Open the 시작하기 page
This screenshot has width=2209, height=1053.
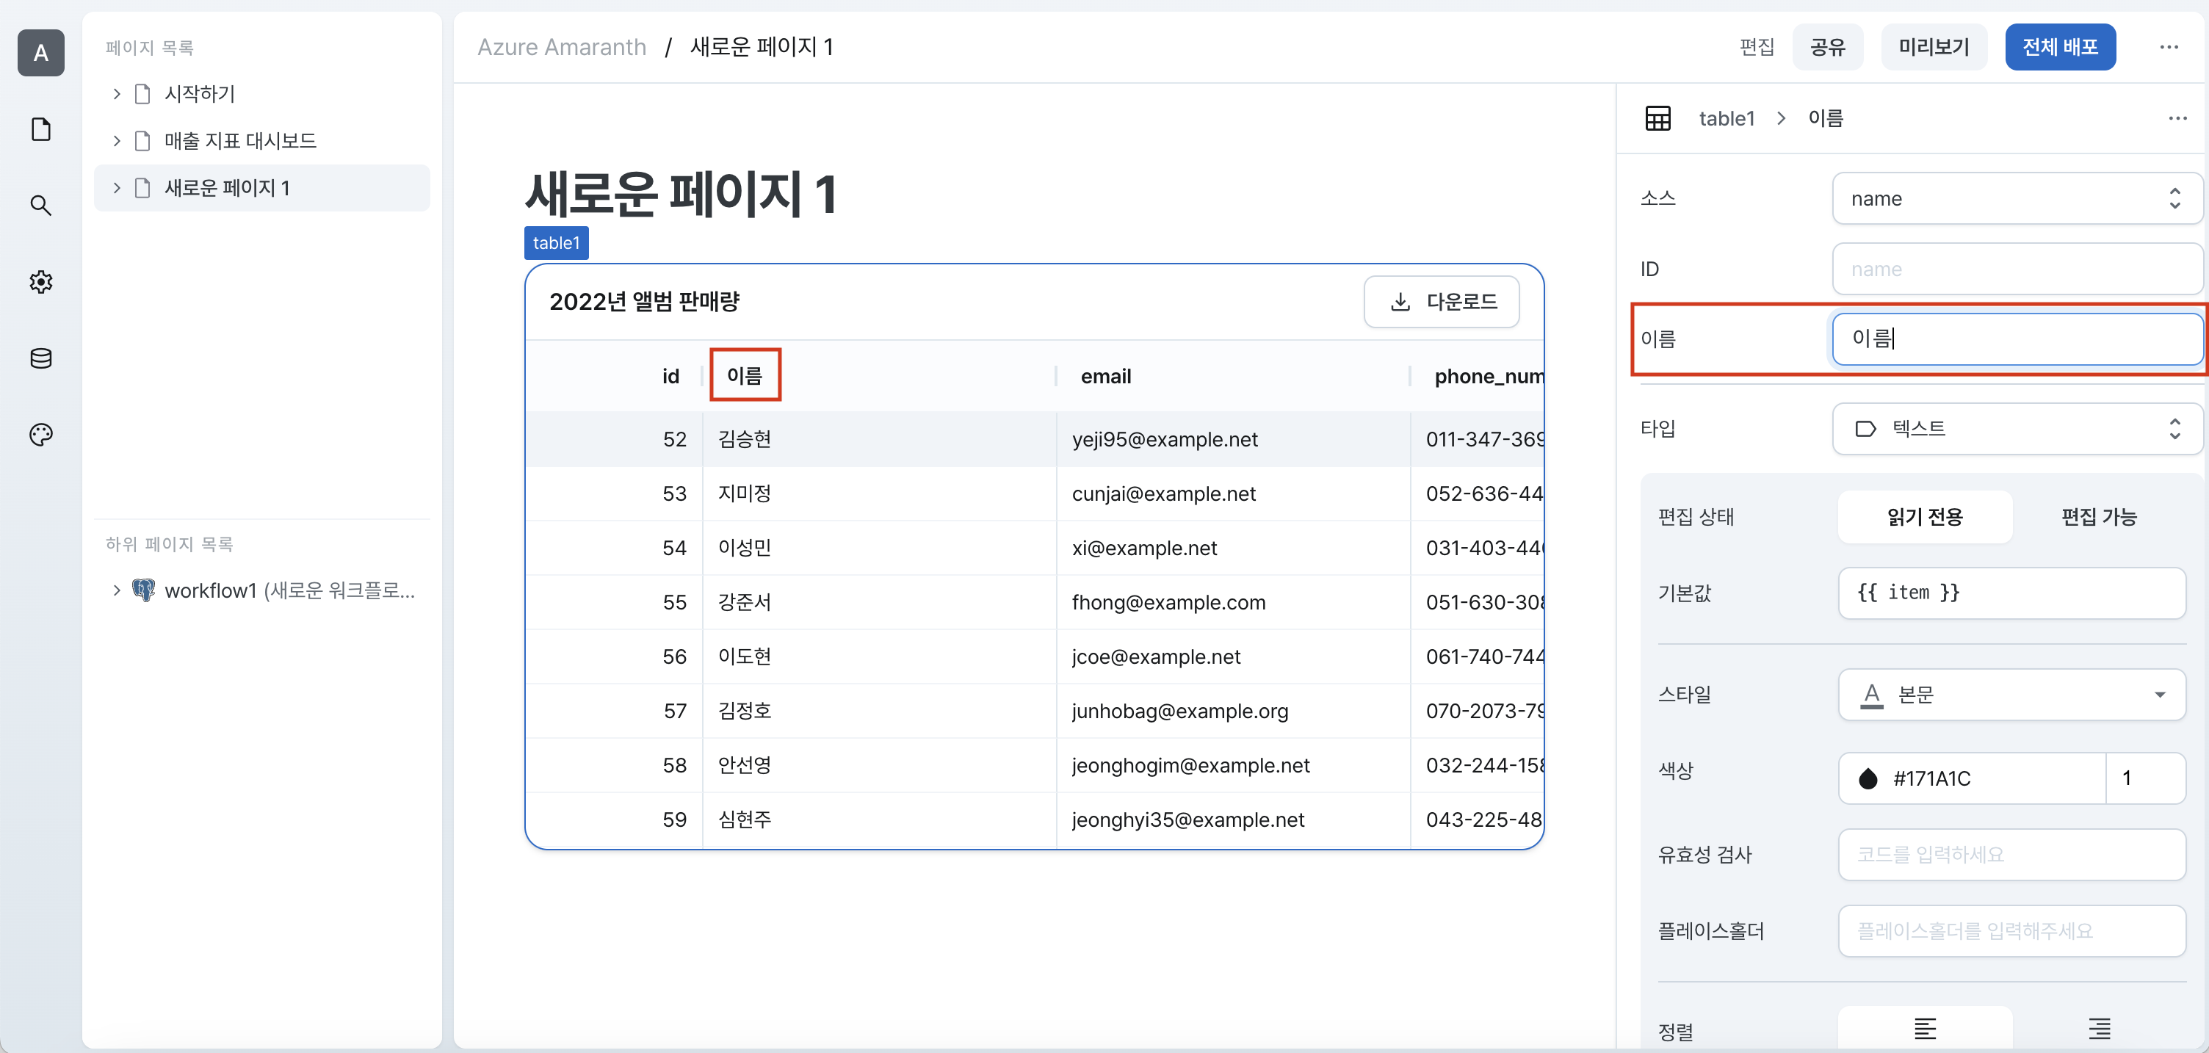click(199, 93)
